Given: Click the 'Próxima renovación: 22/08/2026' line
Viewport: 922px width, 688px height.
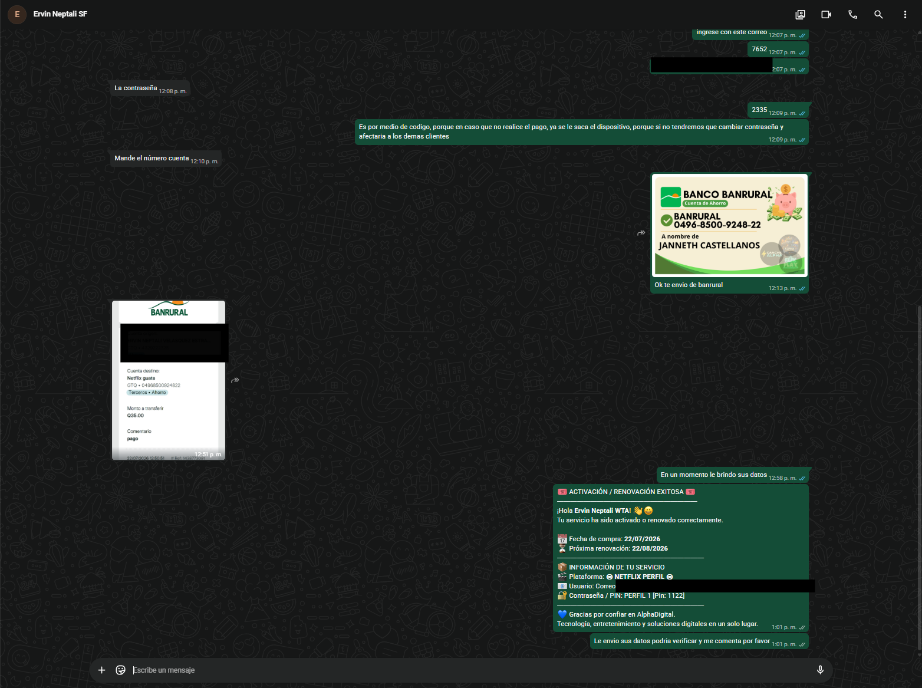Looking at the screenshot, I should pos(613,548).
